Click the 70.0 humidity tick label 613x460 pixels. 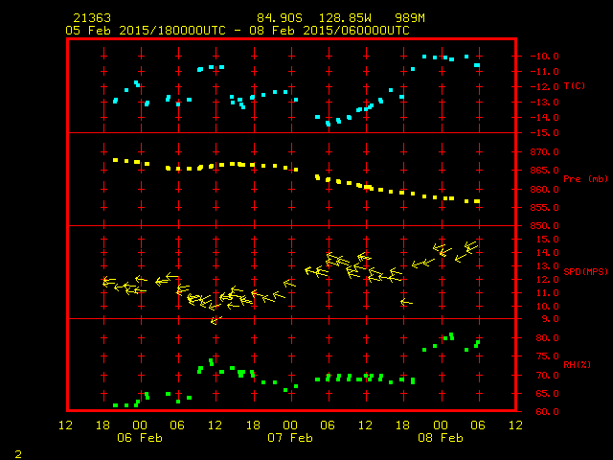(x=547, y=375)
